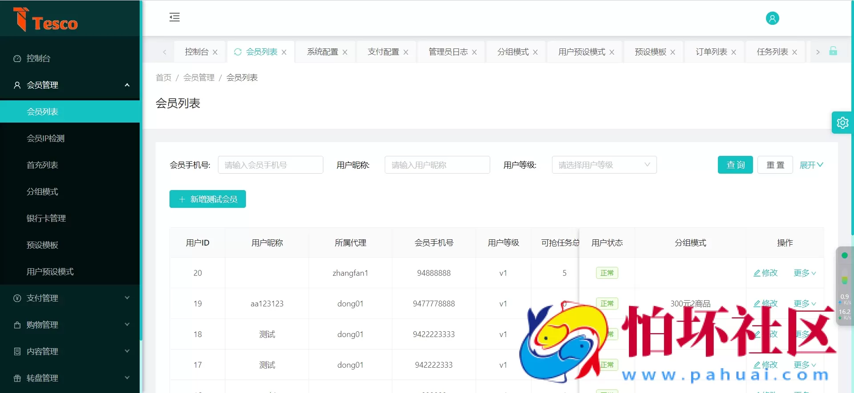Close the 管理员日志 tab
854x393 pixels.
tap(475, 52)
